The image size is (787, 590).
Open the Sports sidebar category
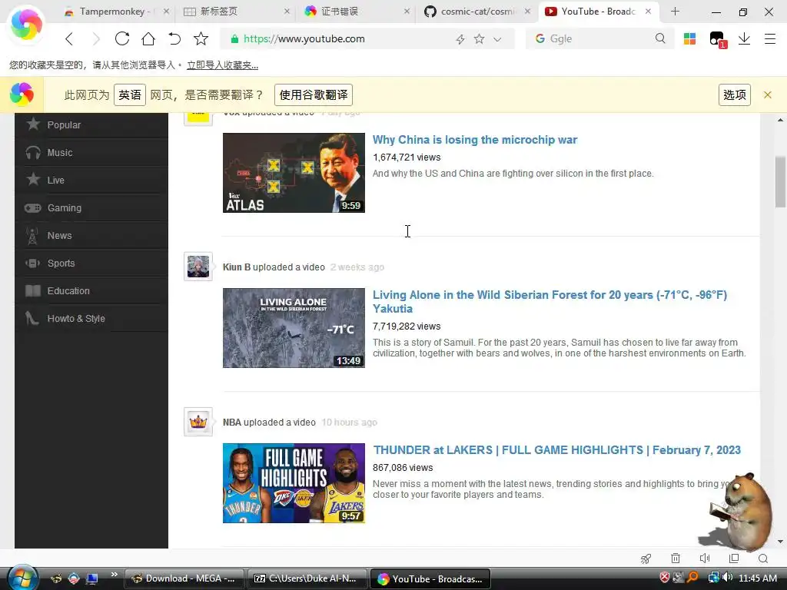point(91,263)
